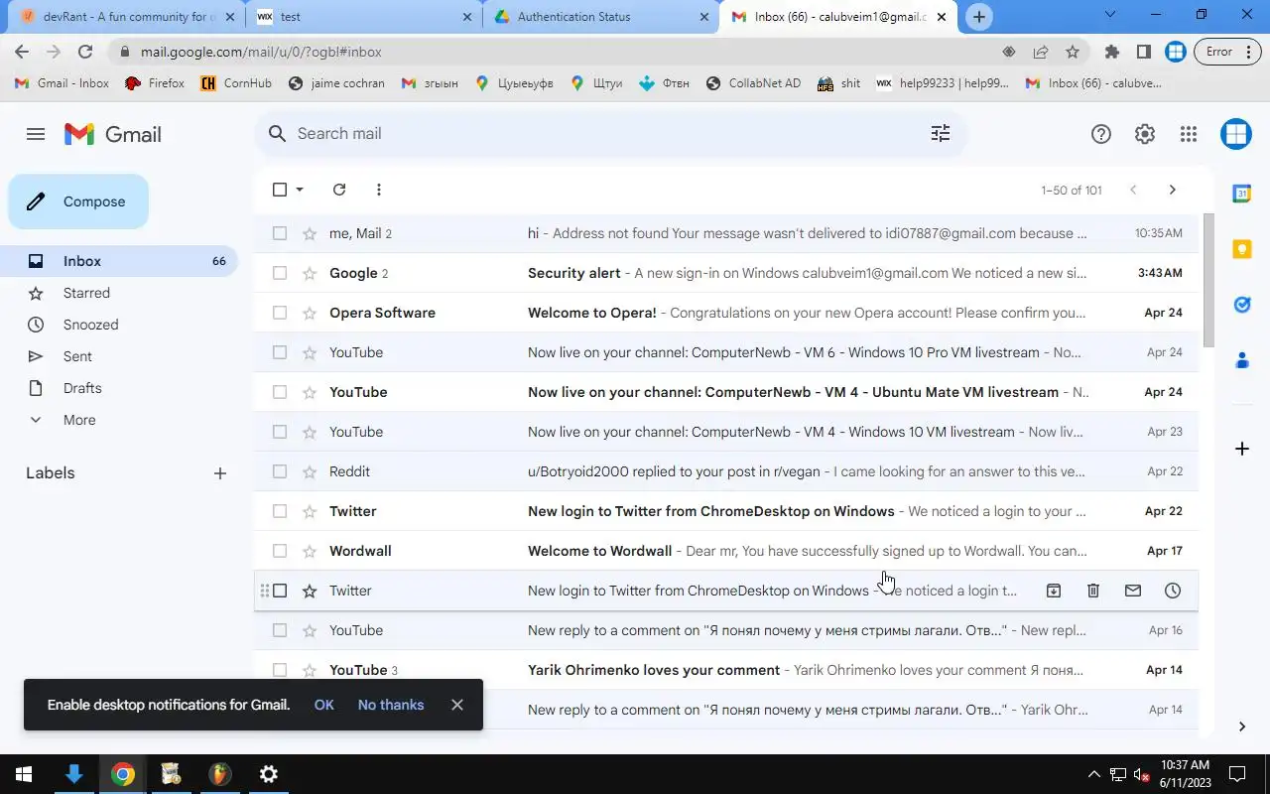Click the inbox vertical scrollbar thumb
The image size is (1270, 794).
[1207, 280]
